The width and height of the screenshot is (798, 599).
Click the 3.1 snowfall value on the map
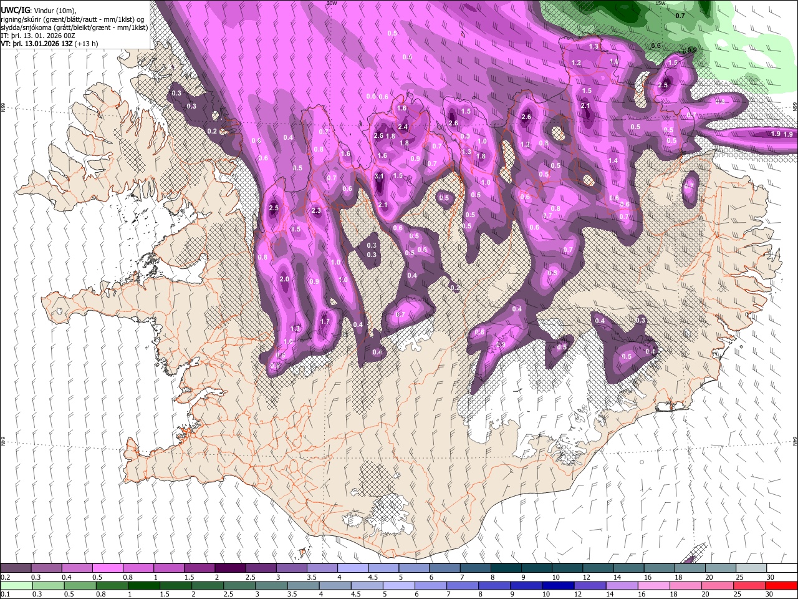(x=379, y=177)
